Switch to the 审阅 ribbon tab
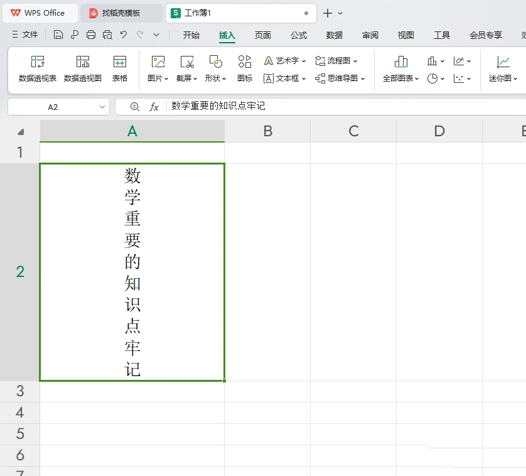The image size is (526, 476). point(370,35)
